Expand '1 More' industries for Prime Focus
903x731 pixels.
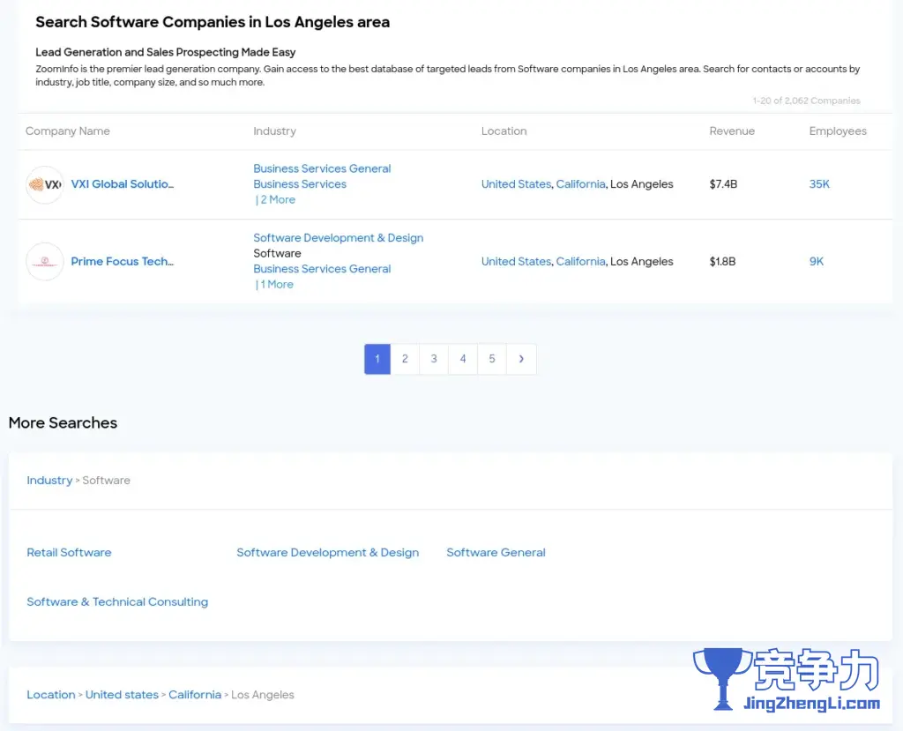[x=276, y=285]
